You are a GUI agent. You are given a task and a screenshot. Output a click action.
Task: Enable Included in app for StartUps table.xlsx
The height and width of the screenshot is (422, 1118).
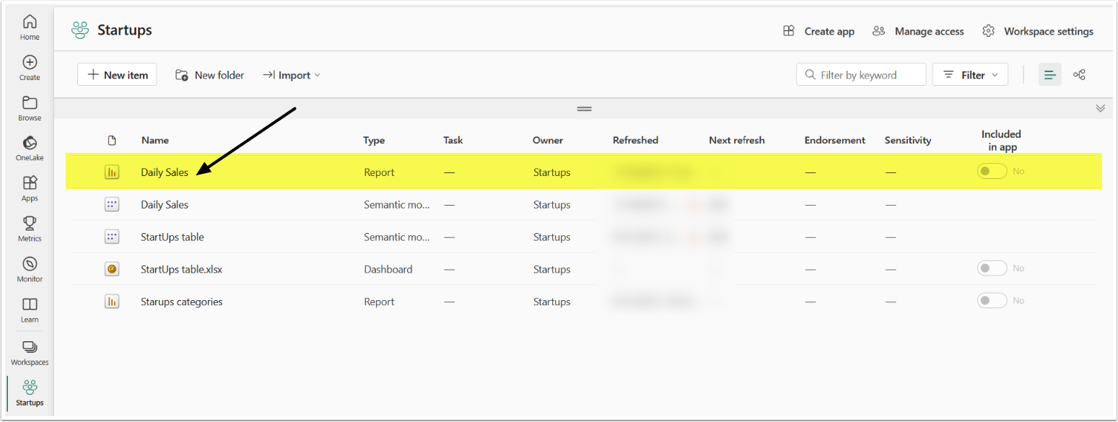[x=992, y=268]
